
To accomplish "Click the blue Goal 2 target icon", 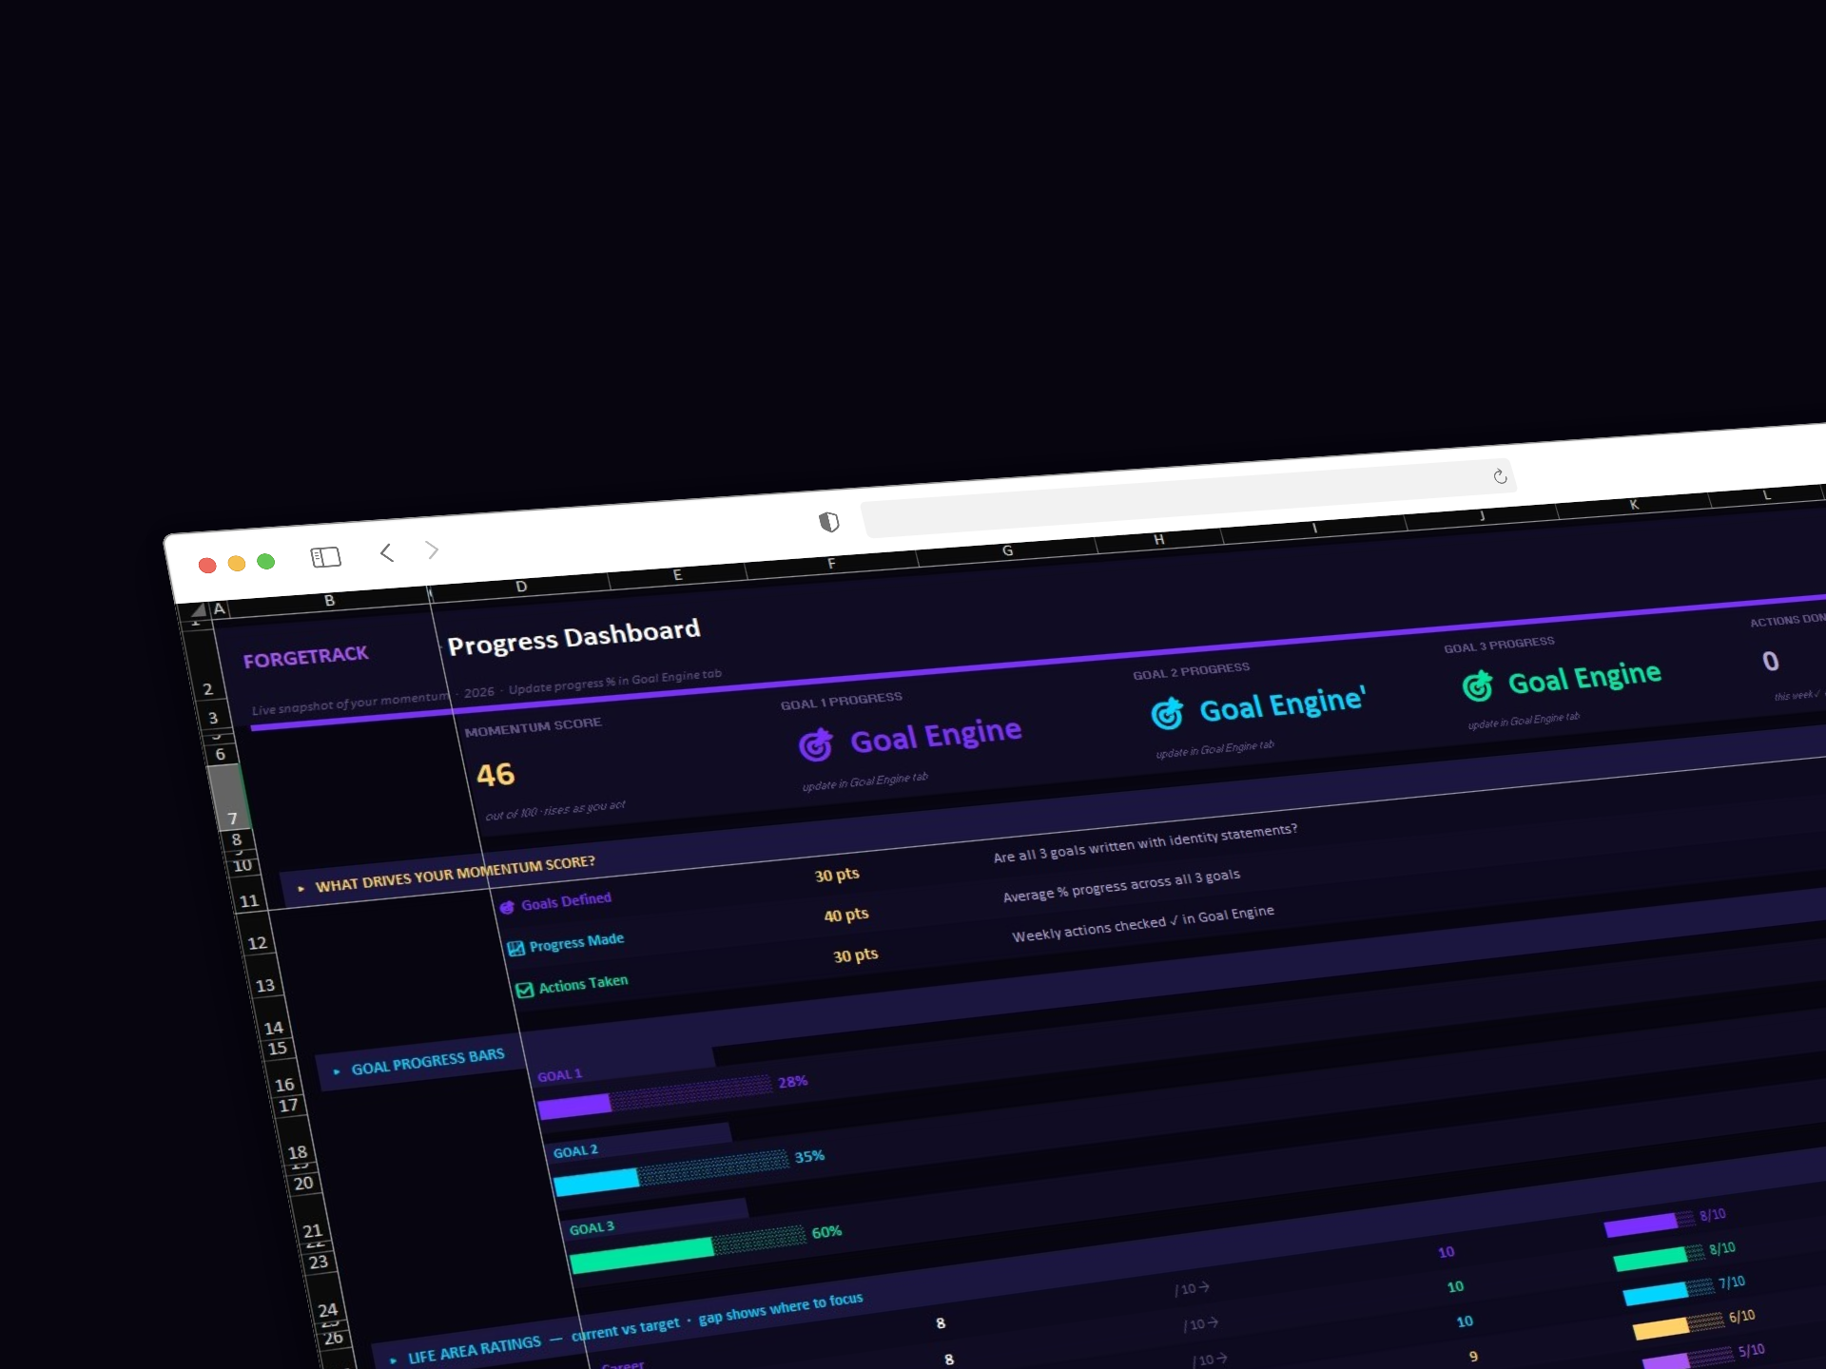I will click(x=1167, y=713).
